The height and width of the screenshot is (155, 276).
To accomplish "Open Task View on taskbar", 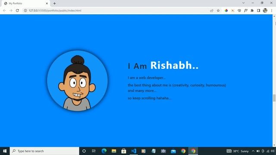I will click(94, 151).
